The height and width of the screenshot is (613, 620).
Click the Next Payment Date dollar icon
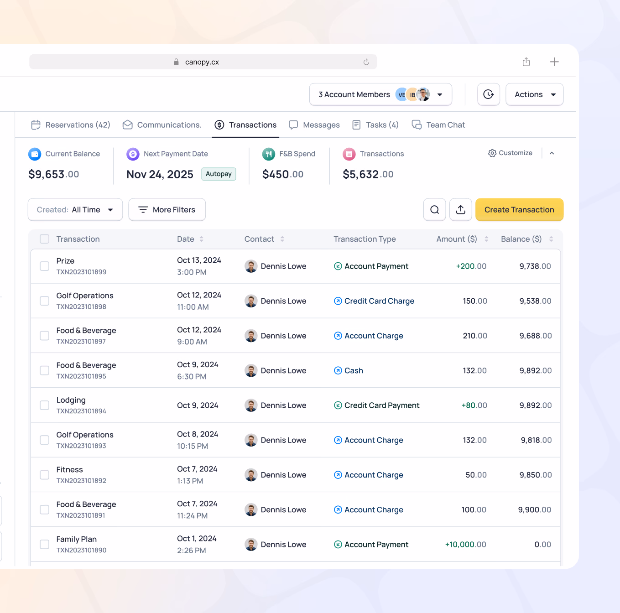[x=133, y=154]
